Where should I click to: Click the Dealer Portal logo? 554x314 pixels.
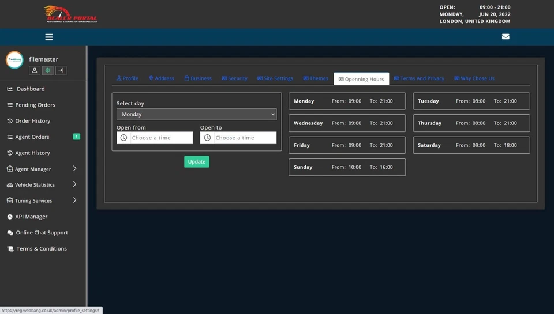click(70, 14)
